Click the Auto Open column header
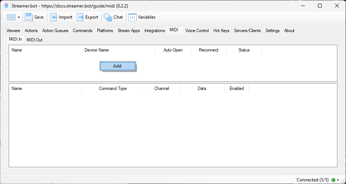Image resolution: width=346 pixels, height=184 pixels. 173,50
